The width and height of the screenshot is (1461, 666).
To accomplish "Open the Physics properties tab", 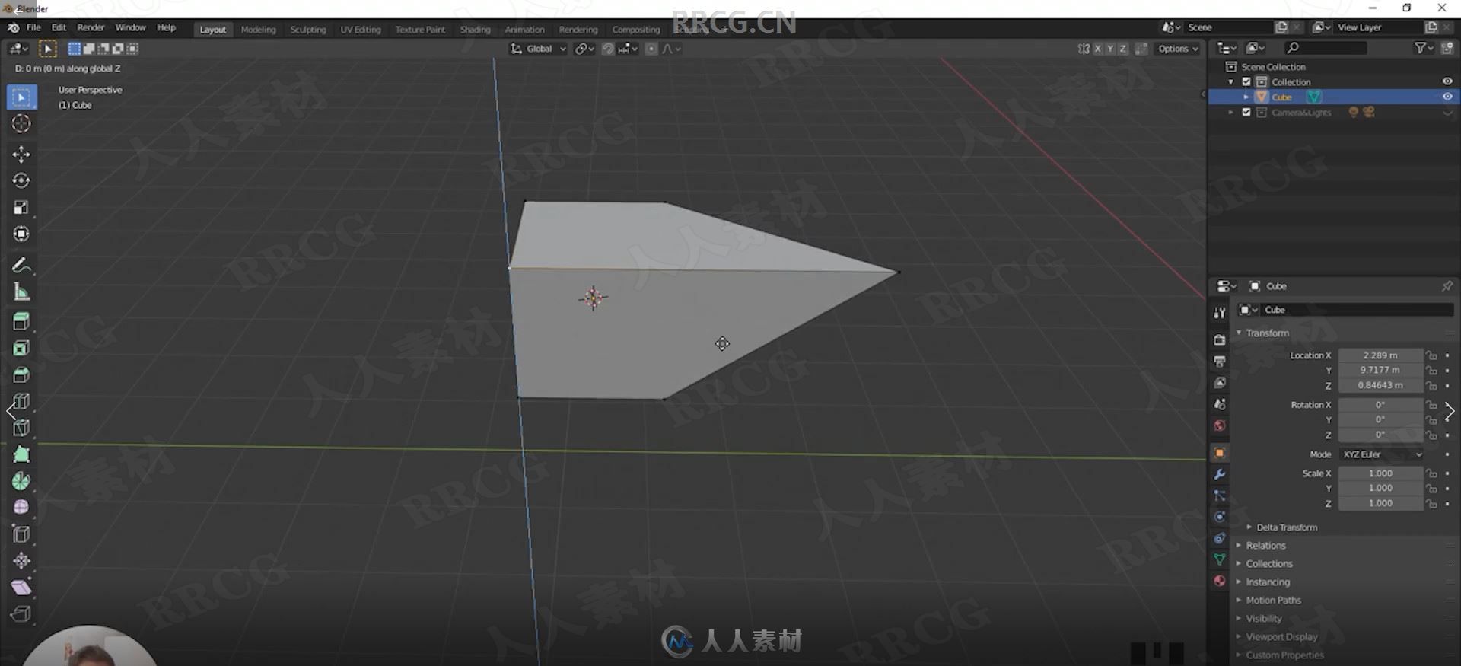I will tap(1220, 517).
